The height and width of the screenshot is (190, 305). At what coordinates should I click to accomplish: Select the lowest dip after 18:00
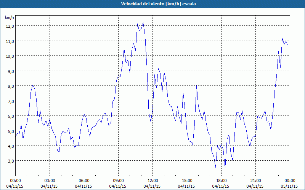225,168
